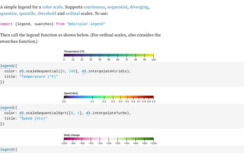Select the "@d3/color-legend" import string

pos(86,24)
